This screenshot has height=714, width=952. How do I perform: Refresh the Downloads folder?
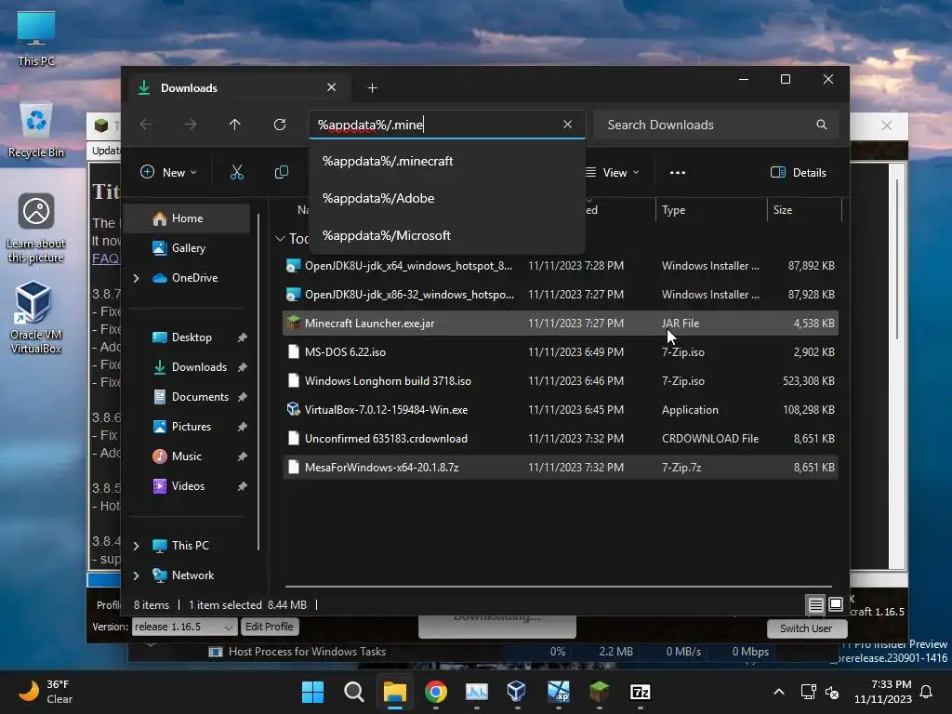point(279,125)
